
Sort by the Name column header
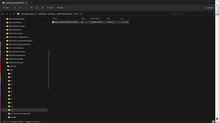tap(66, 18)
